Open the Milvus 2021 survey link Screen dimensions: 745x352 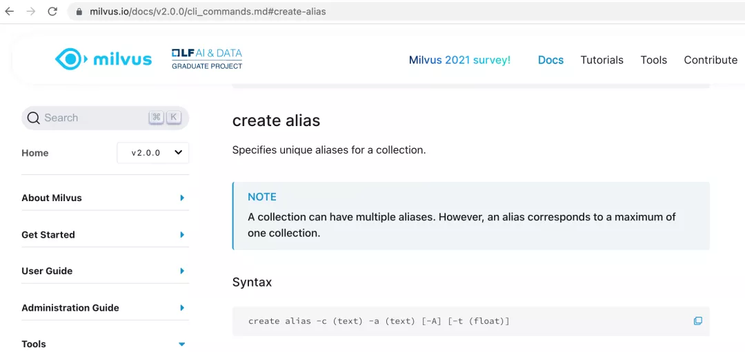click(x=460, y=60)
